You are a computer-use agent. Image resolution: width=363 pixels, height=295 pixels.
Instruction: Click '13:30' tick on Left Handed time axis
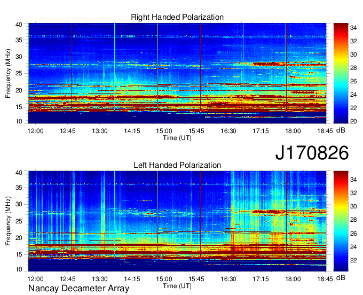coord(100,279)
